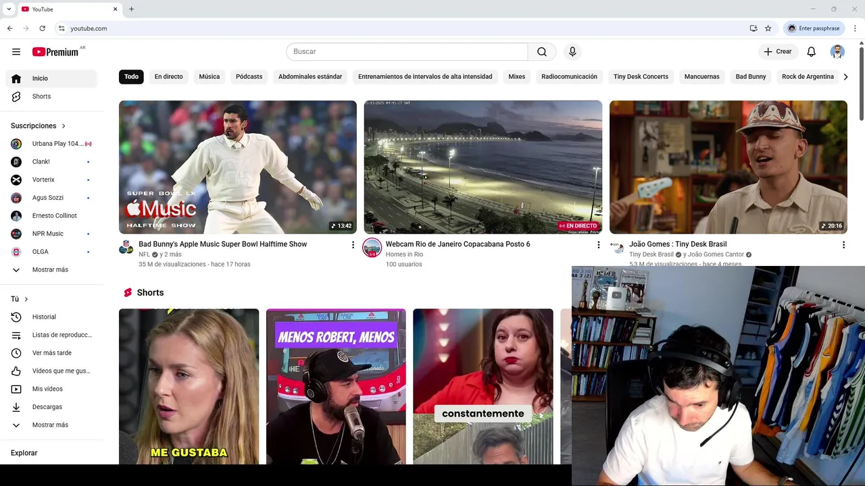Start voice search with microphone icon

(x=572, y=52)
